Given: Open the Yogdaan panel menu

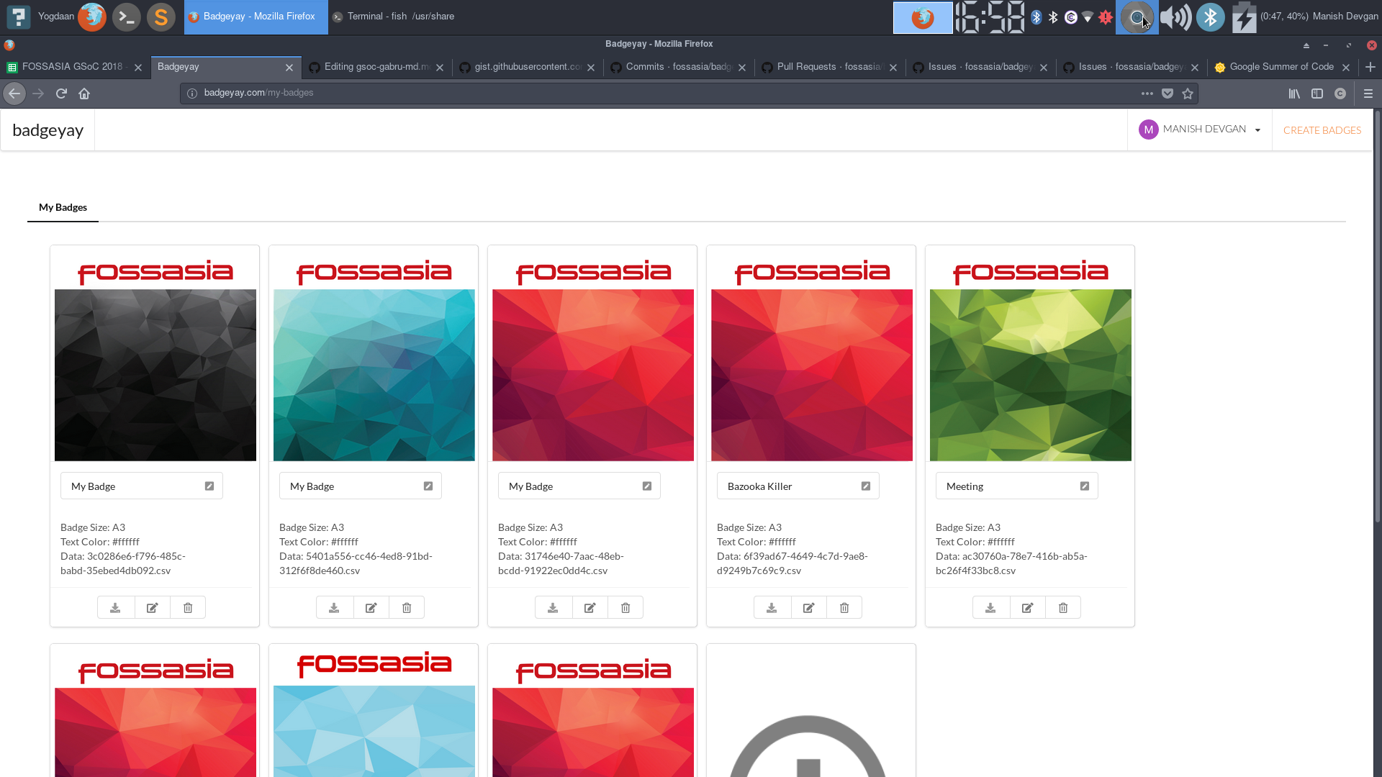Looking at the screenshot, I should pos(40,17).
